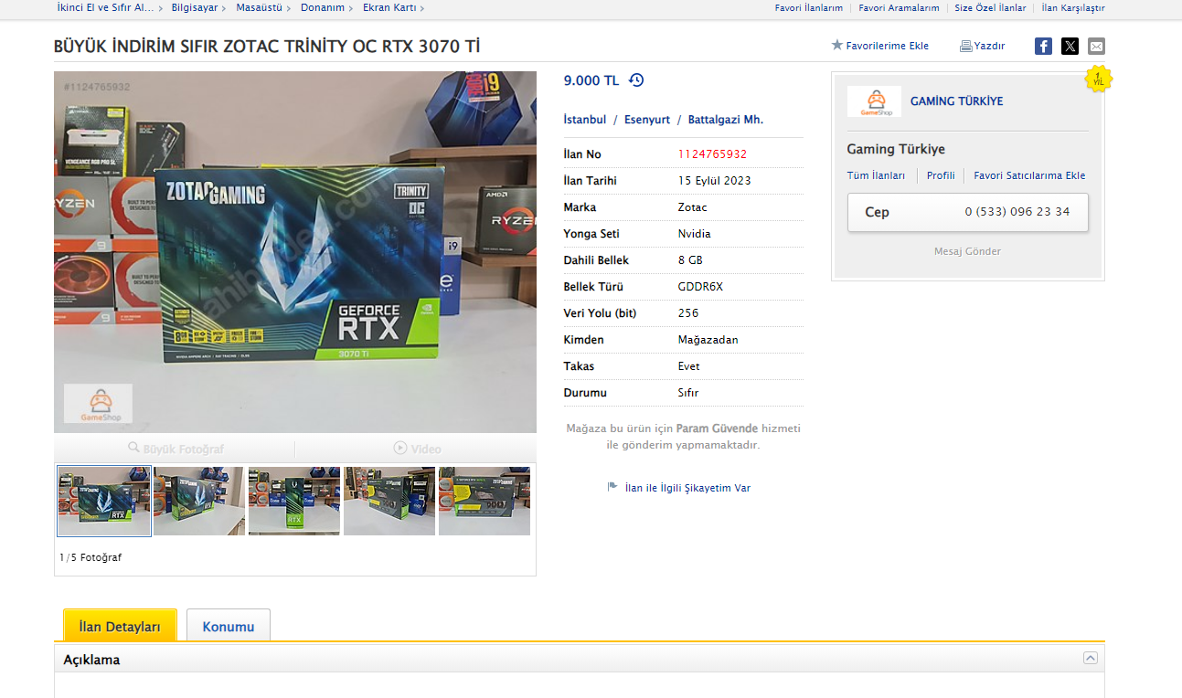This screenshot has height=698, width=1182.
Task: Select the second photo thumbnail
Action: point(199,501)
